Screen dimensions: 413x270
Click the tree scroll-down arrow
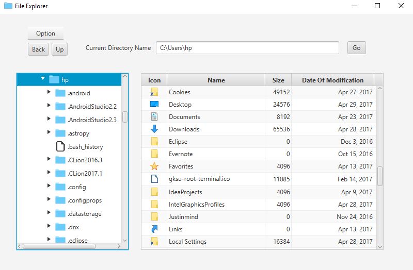tap(125, 240)
